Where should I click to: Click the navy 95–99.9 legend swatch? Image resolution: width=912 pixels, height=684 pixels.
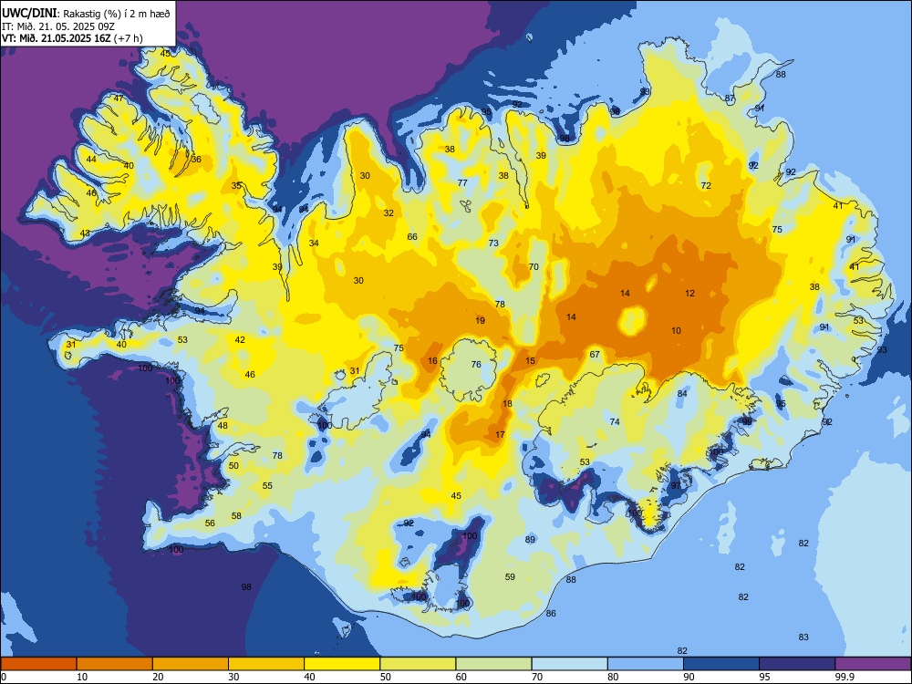point(797,664)
